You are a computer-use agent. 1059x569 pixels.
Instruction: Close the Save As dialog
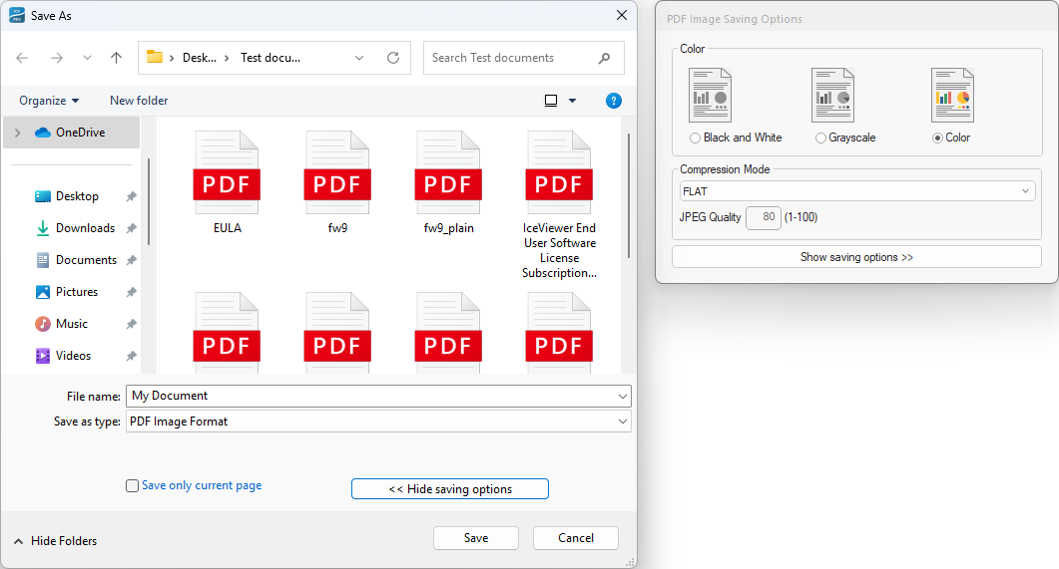[x=622, y=16]
